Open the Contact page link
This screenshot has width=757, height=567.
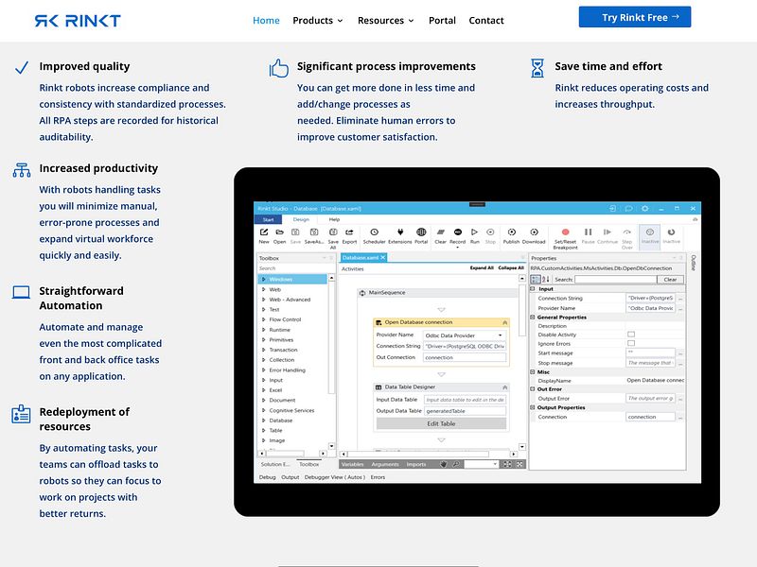pyautogui.click(x=485, y=20)
